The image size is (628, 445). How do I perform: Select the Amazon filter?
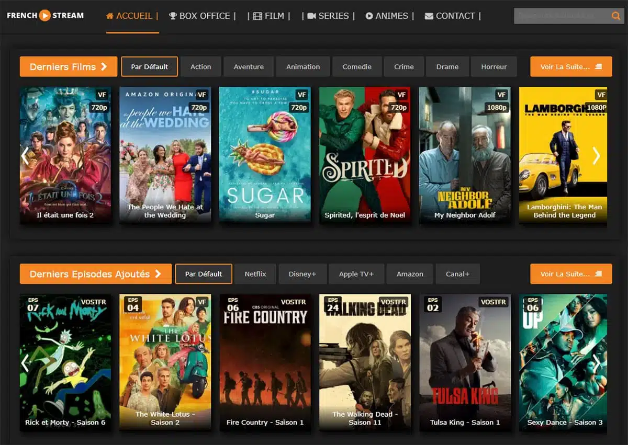click(x=410, y=273)
